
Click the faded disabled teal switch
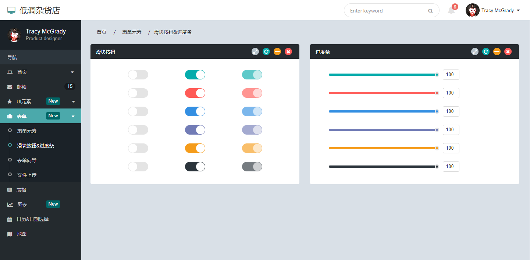tap(252, 75)
